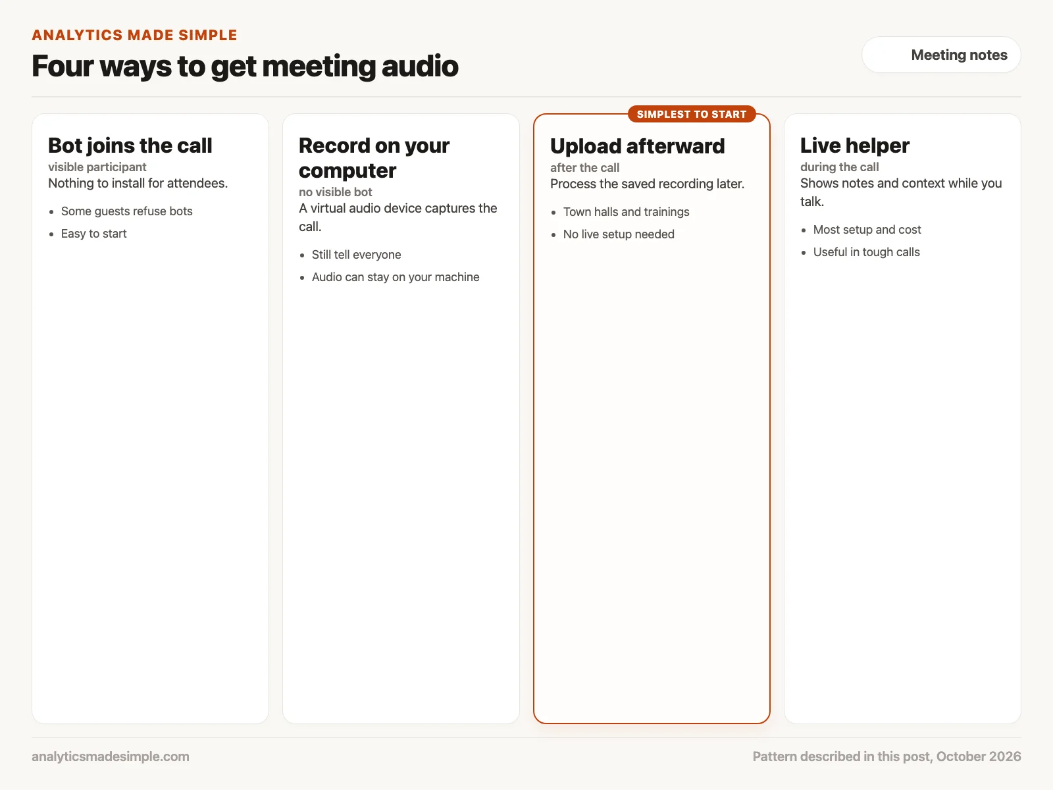
Task: Click the 'after the call' subtitle
Action: (585, 168)
